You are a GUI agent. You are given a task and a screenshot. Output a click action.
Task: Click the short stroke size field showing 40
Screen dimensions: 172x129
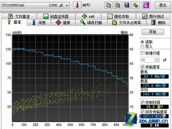click(148, 60)
